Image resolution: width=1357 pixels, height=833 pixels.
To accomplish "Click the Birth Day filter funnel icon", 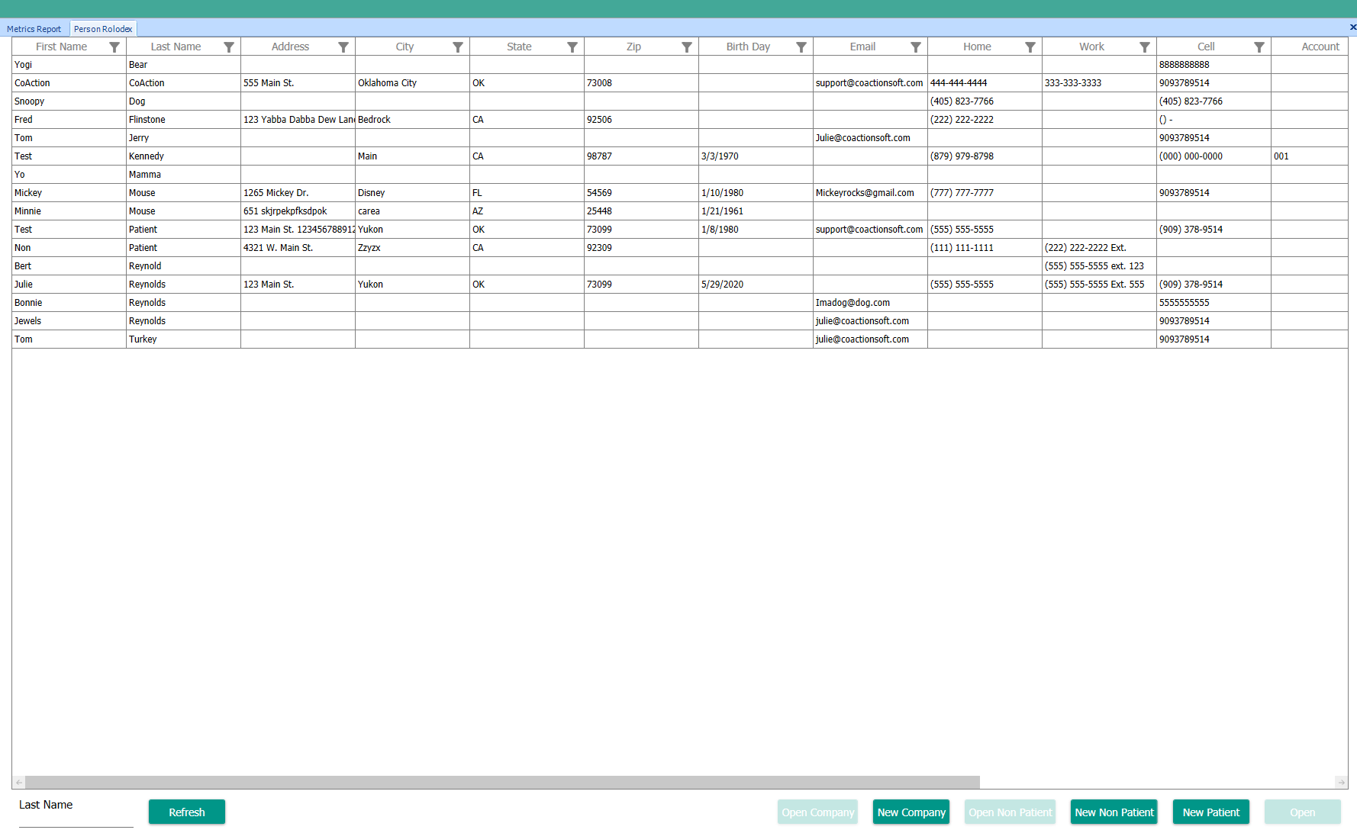I will pos(801,47).
